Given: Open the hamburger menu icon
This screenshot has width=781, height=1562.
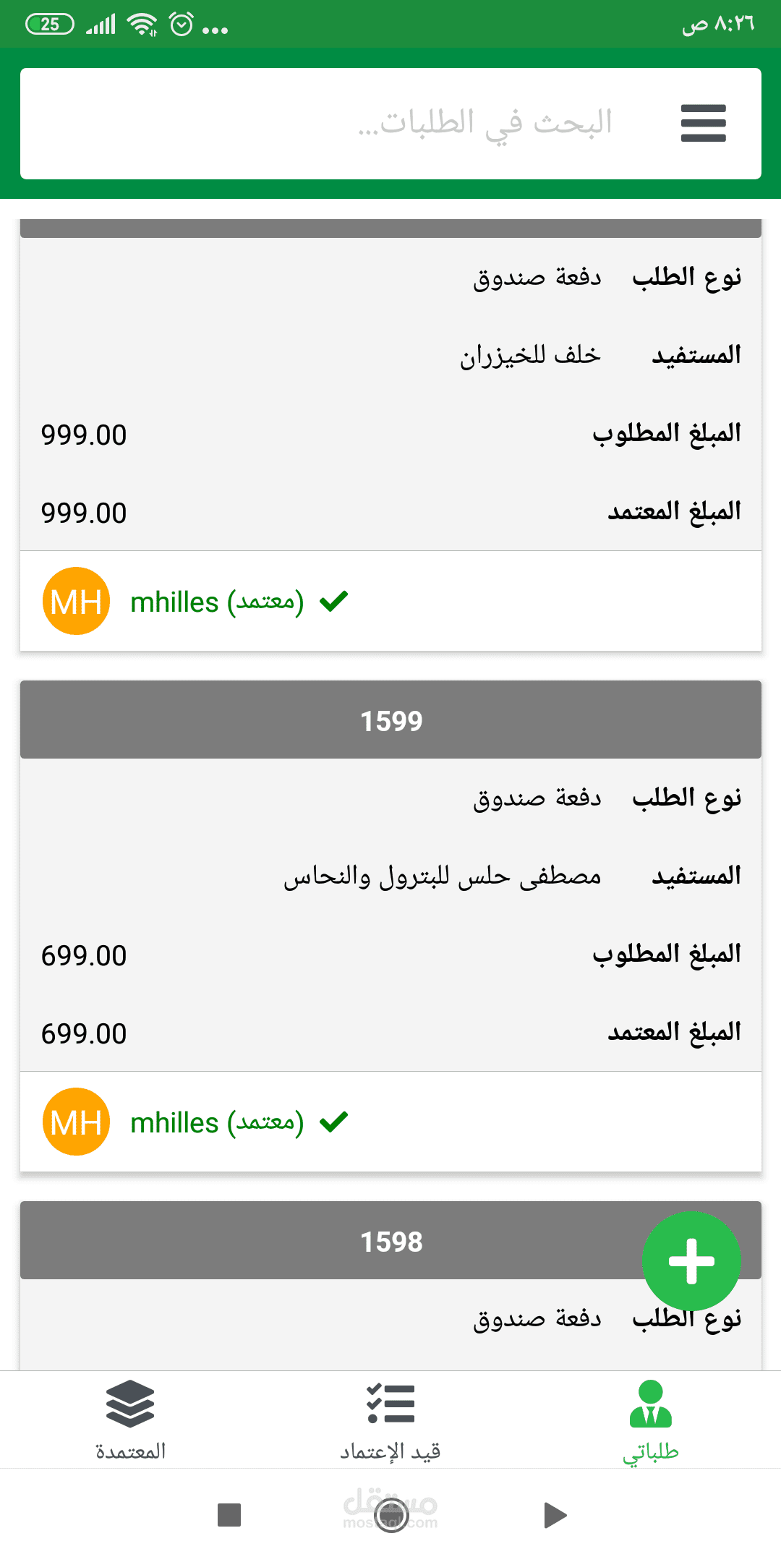Looking at the screenshot, I should point(703,123).
